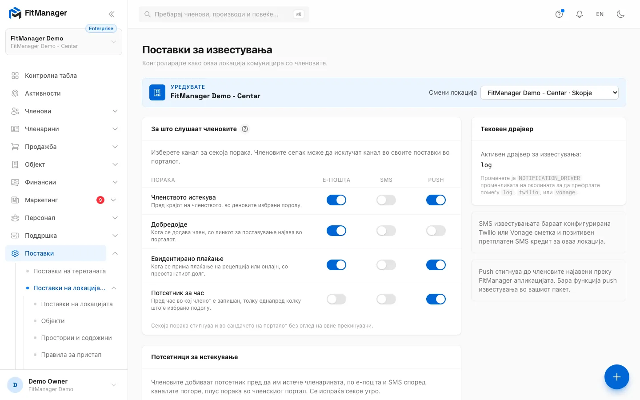The height and width of the screenshot is (400, 640).
Task: Enable SMS for Добредојде
Action: pyautogui.click(x=386, y=231)
